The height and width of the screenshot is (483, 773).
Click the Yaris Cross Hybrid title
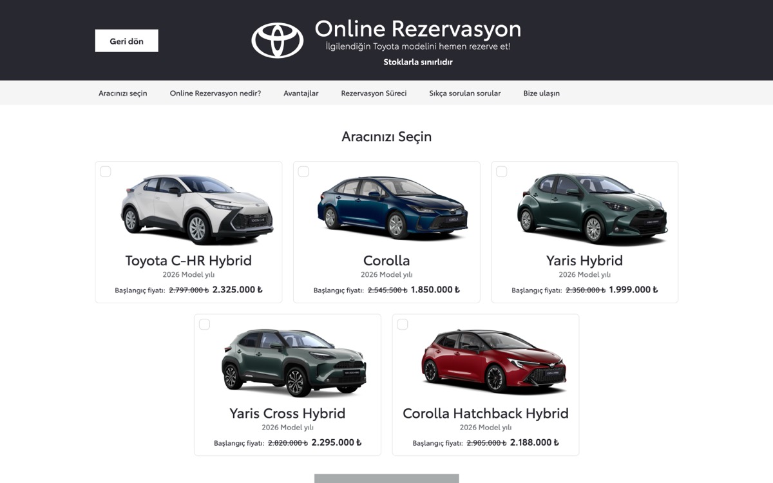(287, 413)
